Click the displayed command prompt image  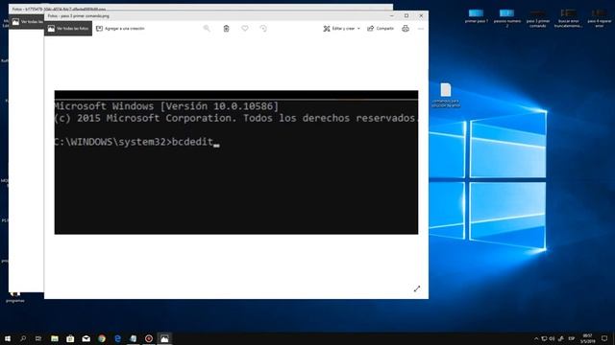(x=236, y=162)
